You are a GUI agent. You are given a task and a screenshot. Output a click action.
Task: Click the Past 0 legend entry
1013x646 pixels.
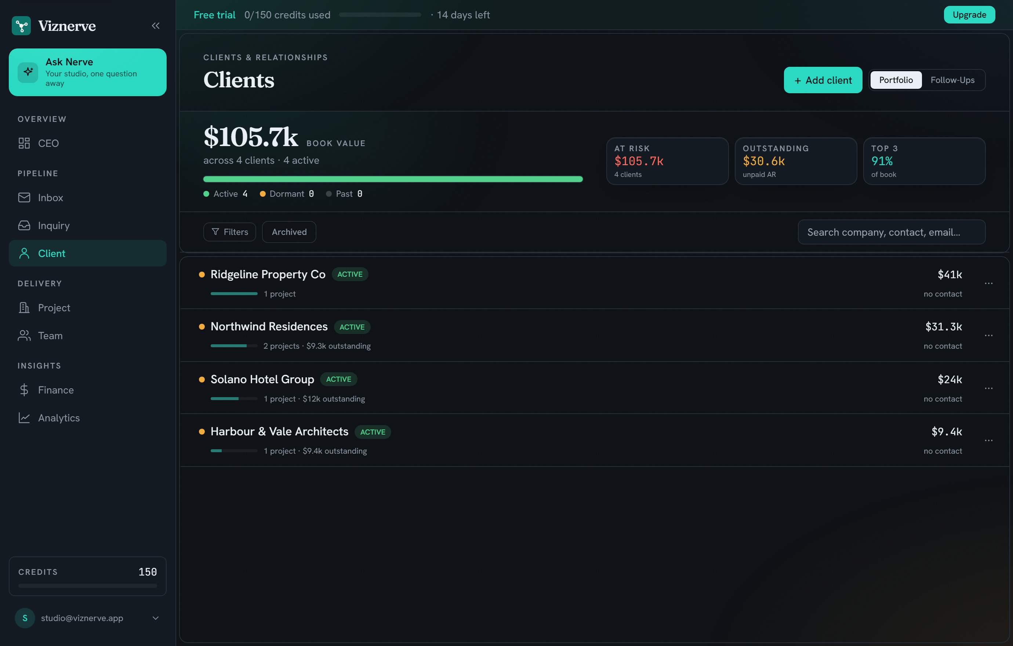tap(344, 193)
